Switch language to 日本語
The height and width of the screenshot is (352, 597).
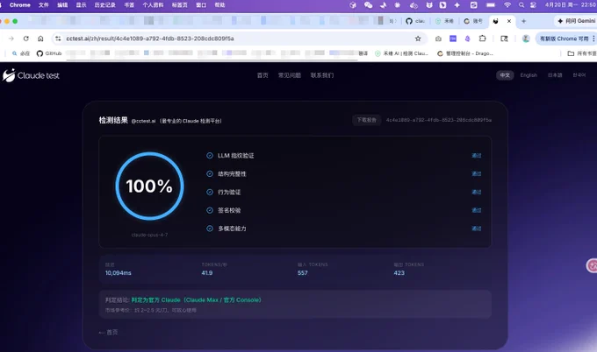tap(555, 75)
